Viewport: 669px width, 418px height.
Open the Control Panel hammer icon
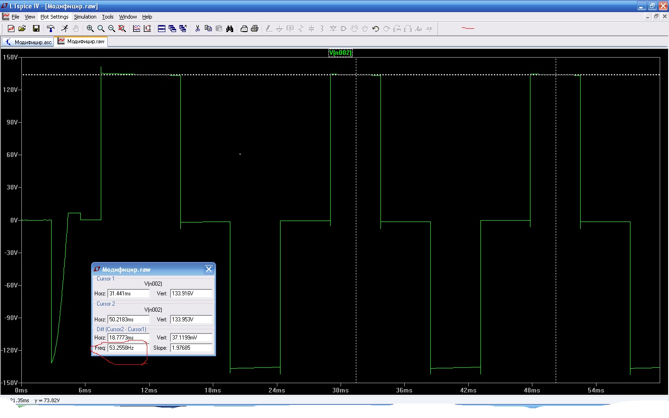tap(51, 29)
